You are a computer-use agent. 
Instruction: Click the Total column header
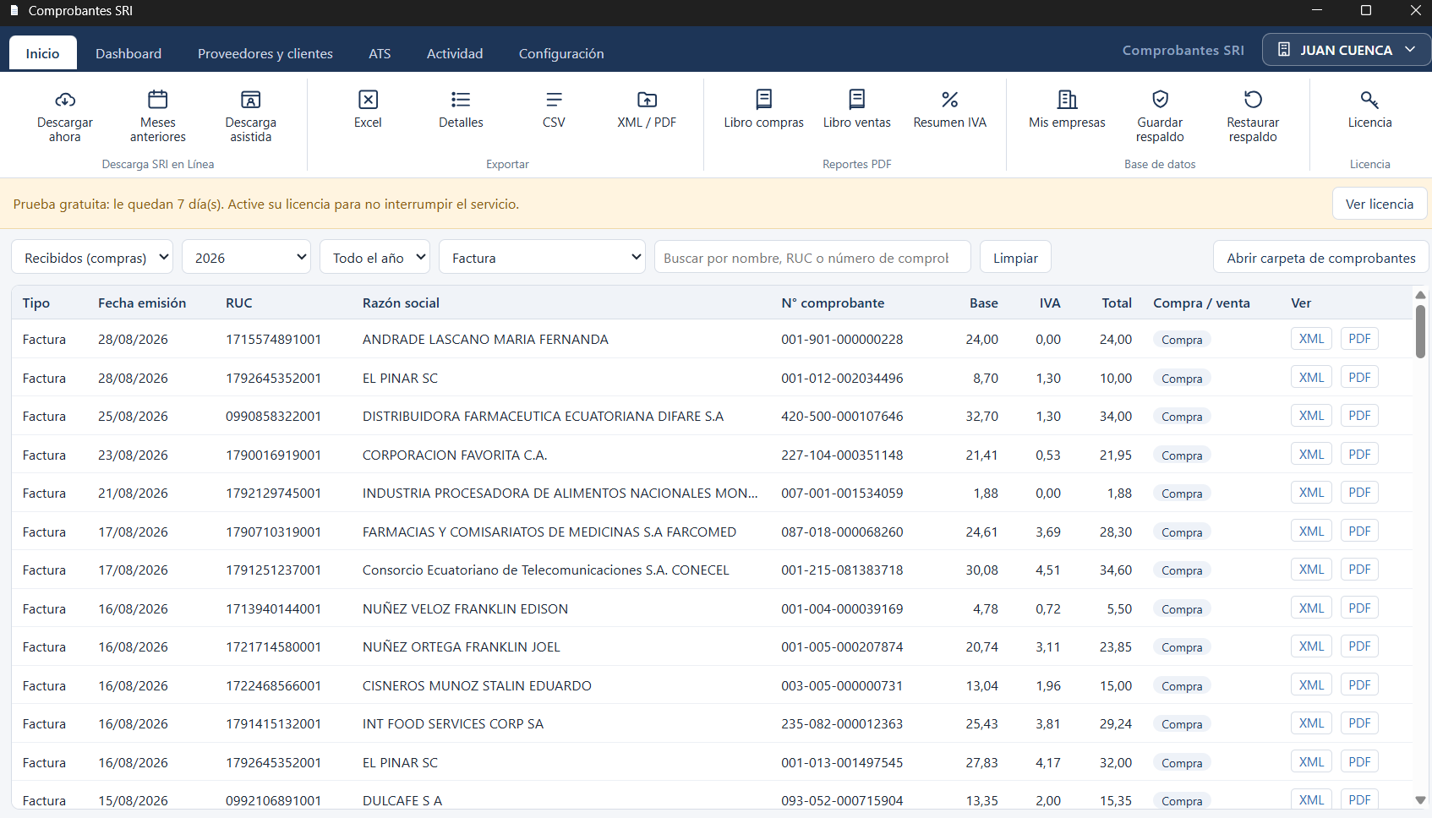pos(1117,303)
